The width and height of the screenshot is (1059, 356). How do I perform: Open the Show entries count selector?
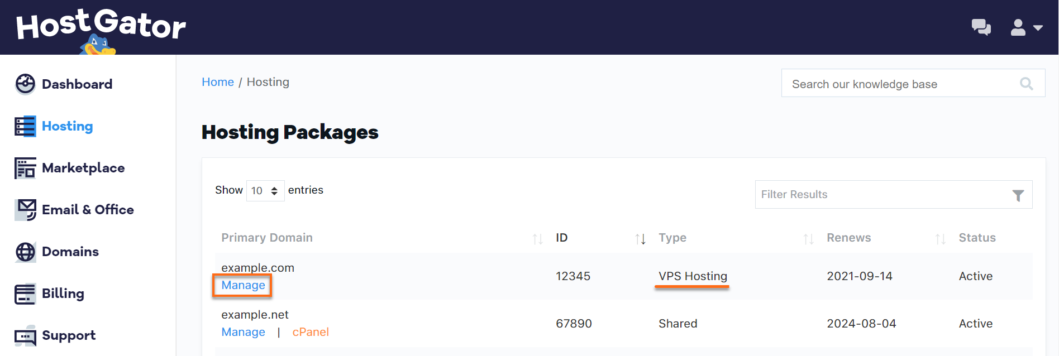pyautogui.click(x=265, y=190)
